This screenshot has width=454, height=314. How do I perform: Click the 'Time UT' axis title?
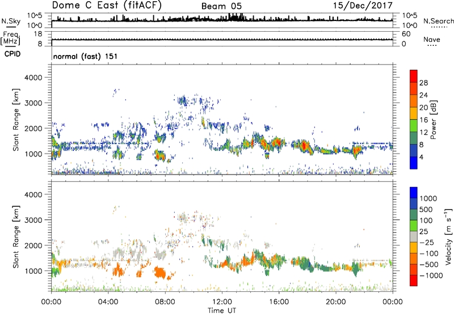[222, 311]
